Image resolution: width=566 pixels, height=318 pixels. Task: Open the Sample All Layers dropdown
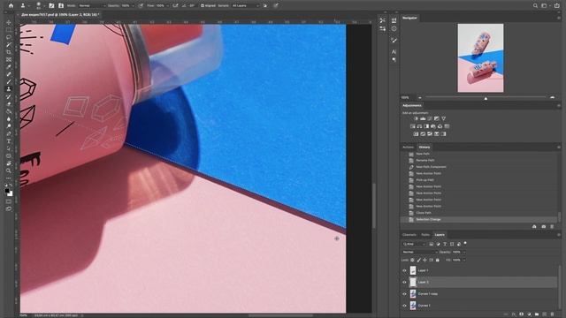(246, 6)
